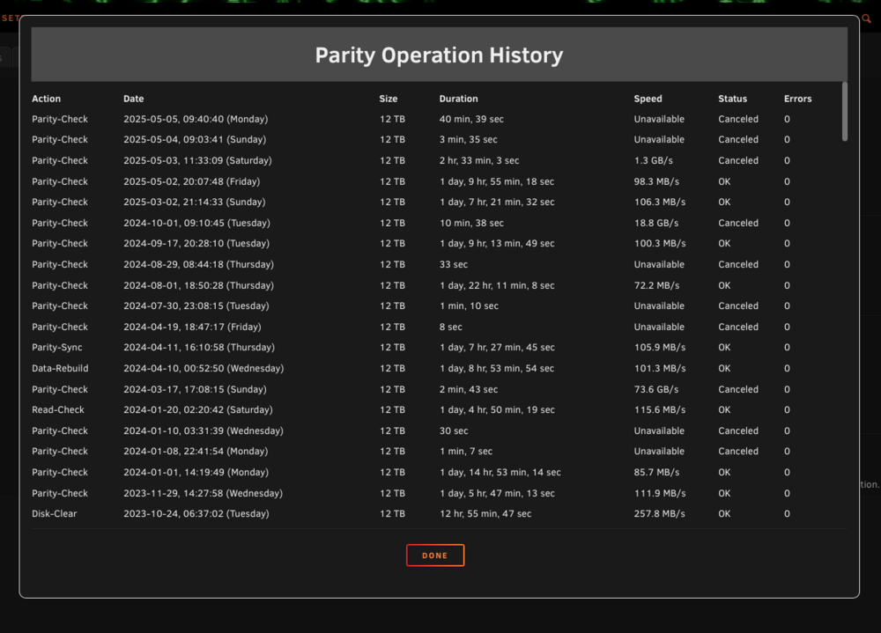Select date 2024-08-01, 18:50:28 (Thursday)
Viewport: 881px width, 633px height.
tap(199, 285)
